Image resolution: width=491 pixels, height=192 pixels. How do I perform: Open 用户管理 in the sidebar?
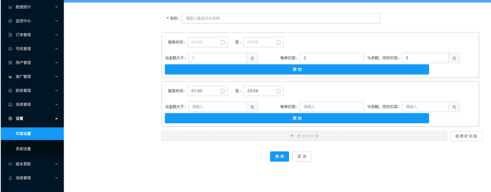click(x=24, y=63)
